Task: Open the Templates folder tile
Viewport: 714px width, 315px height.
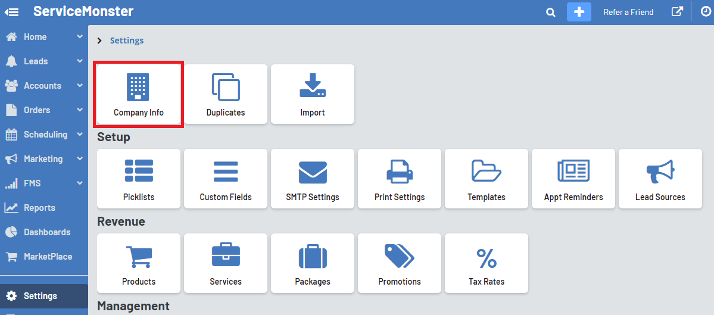Action: coord(487,179)
